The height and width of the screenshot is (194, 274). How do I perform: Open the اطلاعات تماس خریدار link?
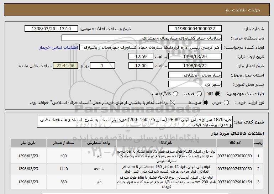[59, 47]
